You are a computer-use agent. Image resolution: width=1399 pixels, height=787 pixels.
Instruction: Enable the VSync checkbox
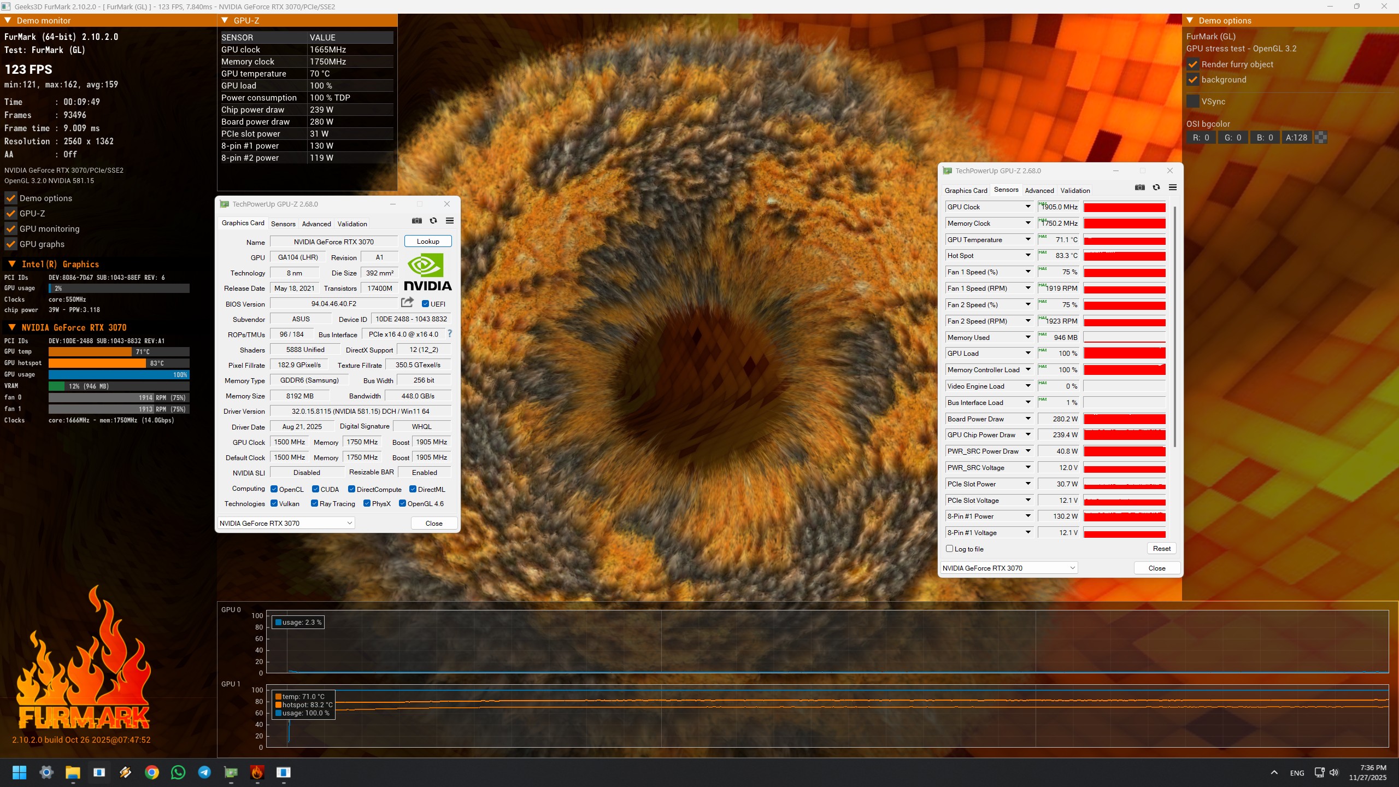(x=1193, y=101)
